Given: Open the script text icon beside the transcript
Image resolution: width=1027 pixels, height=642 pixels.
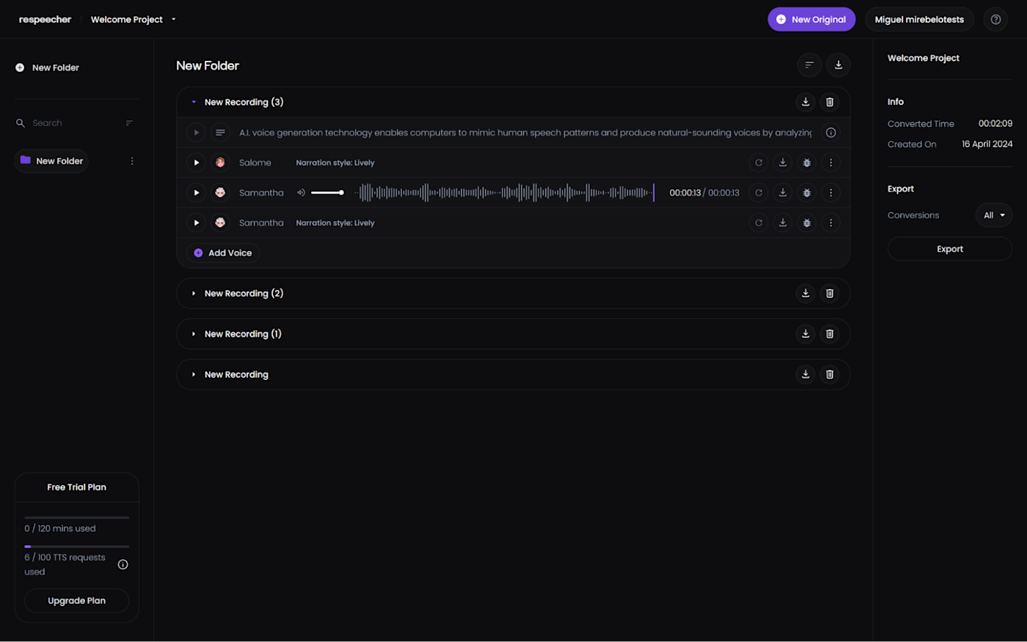Looking at the screenshot, I should click(220, 132).
